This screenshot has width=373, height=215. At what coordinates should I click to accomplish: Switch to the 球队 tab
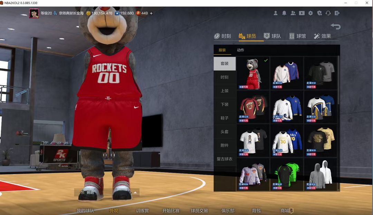(x=272, y=36)
